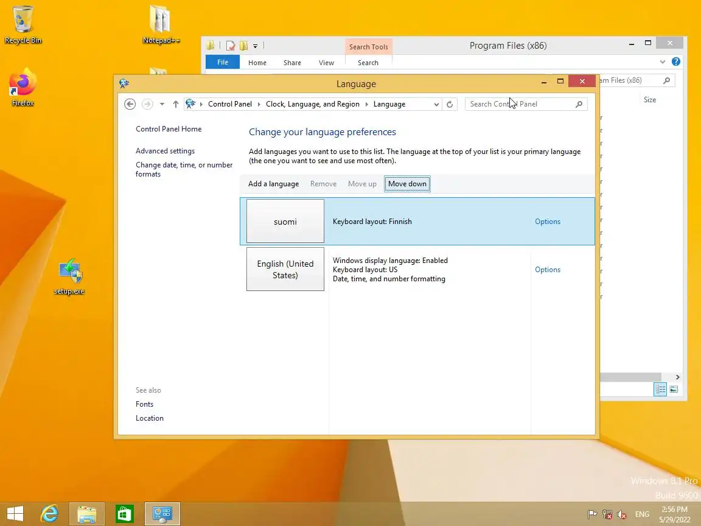Click the Language window title icon
The width and height of the screenshot is (701, 526).
[124, 83]
